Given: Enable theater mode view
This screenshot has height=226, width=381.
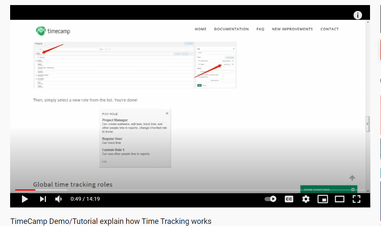Looking at the screenshot, I should pos(340,199).
